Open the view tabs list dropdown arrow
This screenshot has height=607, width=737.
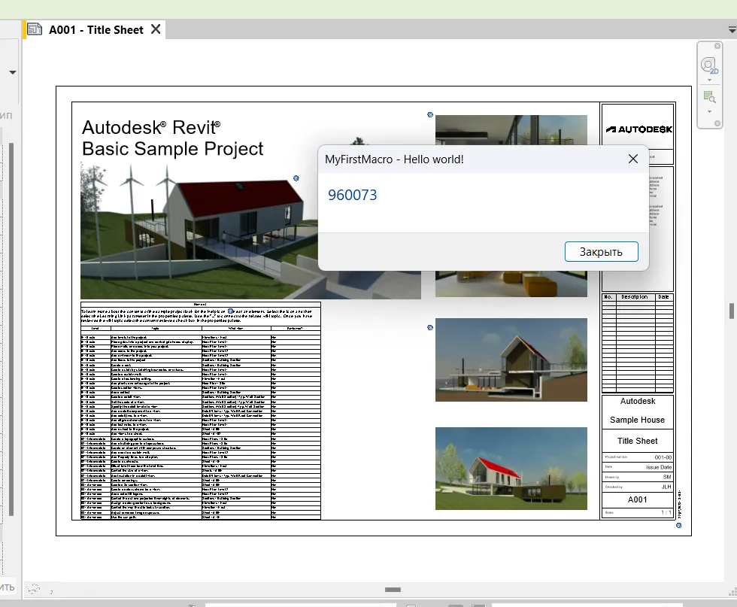click(731, 29)
